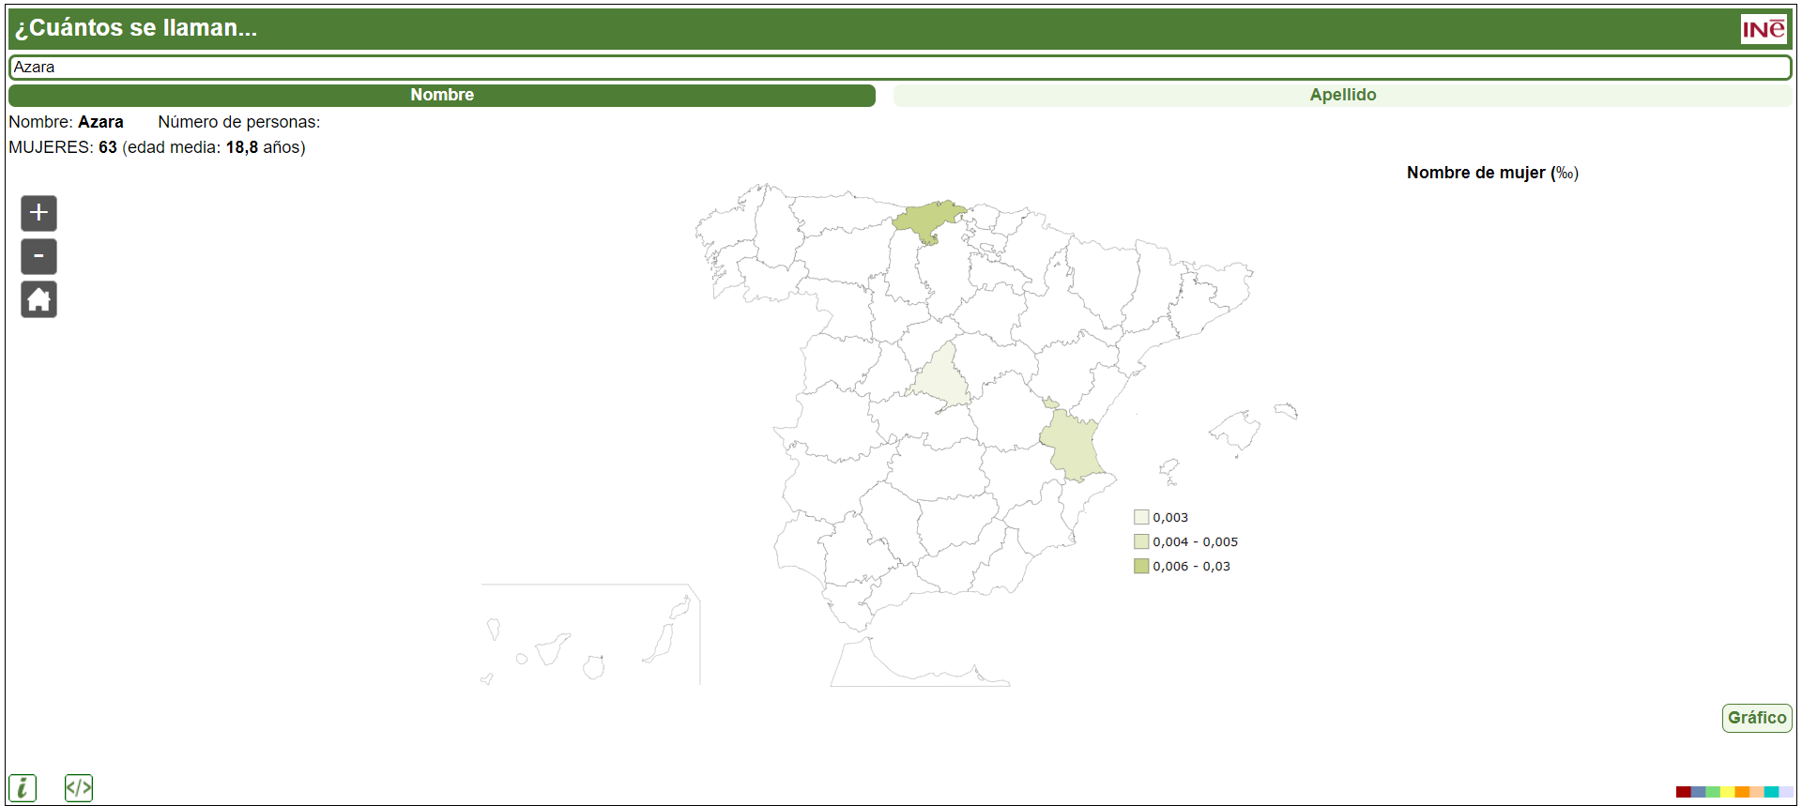
Task: Open the embed code icon
Action: click(x=79, y=788)
